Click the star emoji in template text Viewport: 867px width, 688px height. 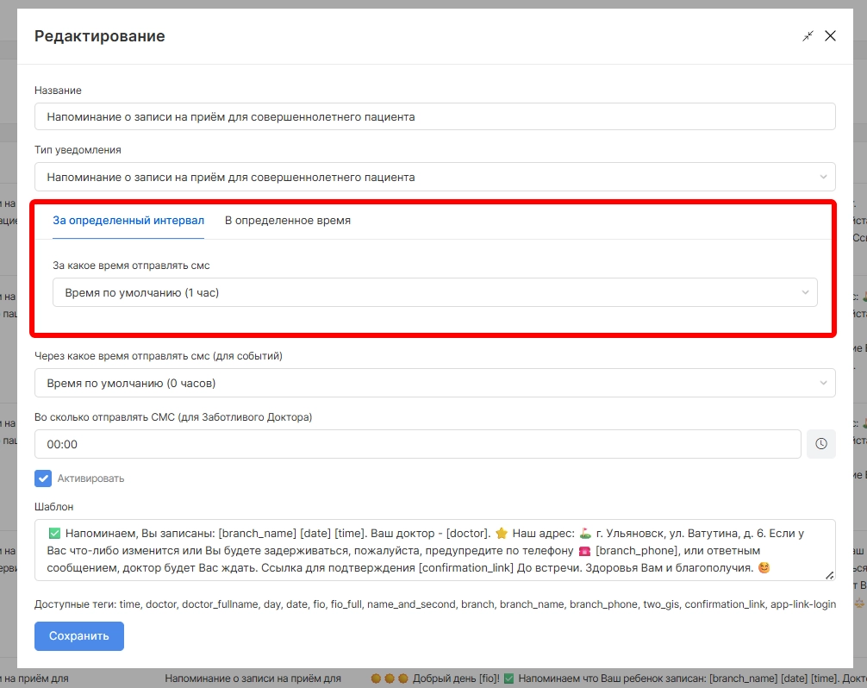502,533
